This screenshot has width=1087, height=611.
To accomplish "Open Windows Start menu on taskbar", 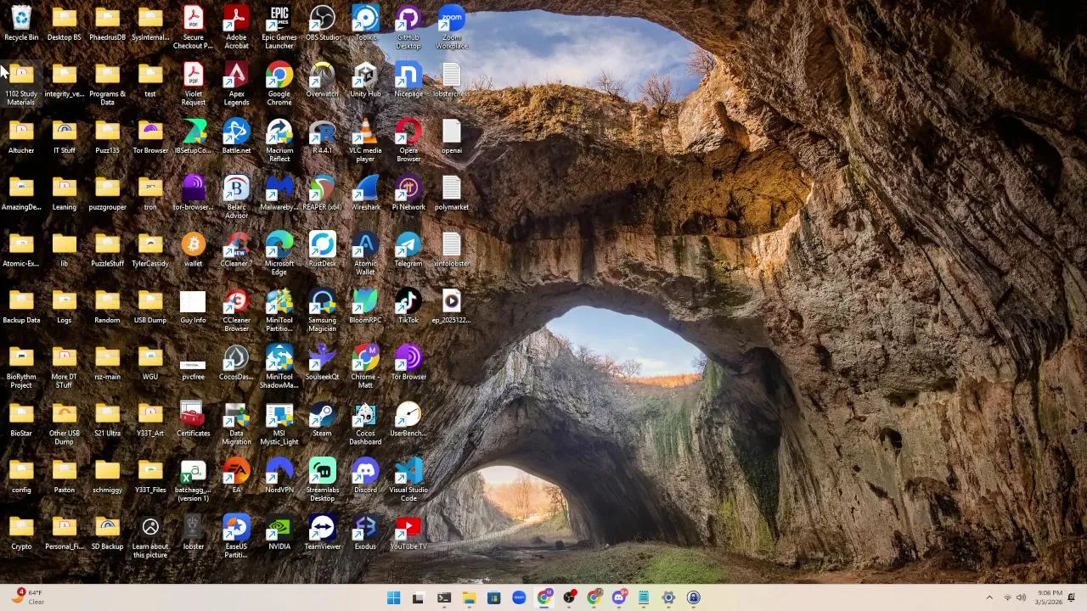I will (393, 598).
